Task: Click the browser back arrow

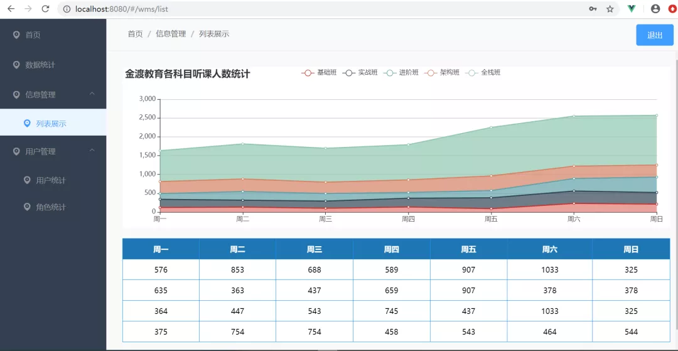Action: pyautogui.click(x=11, y=9)
